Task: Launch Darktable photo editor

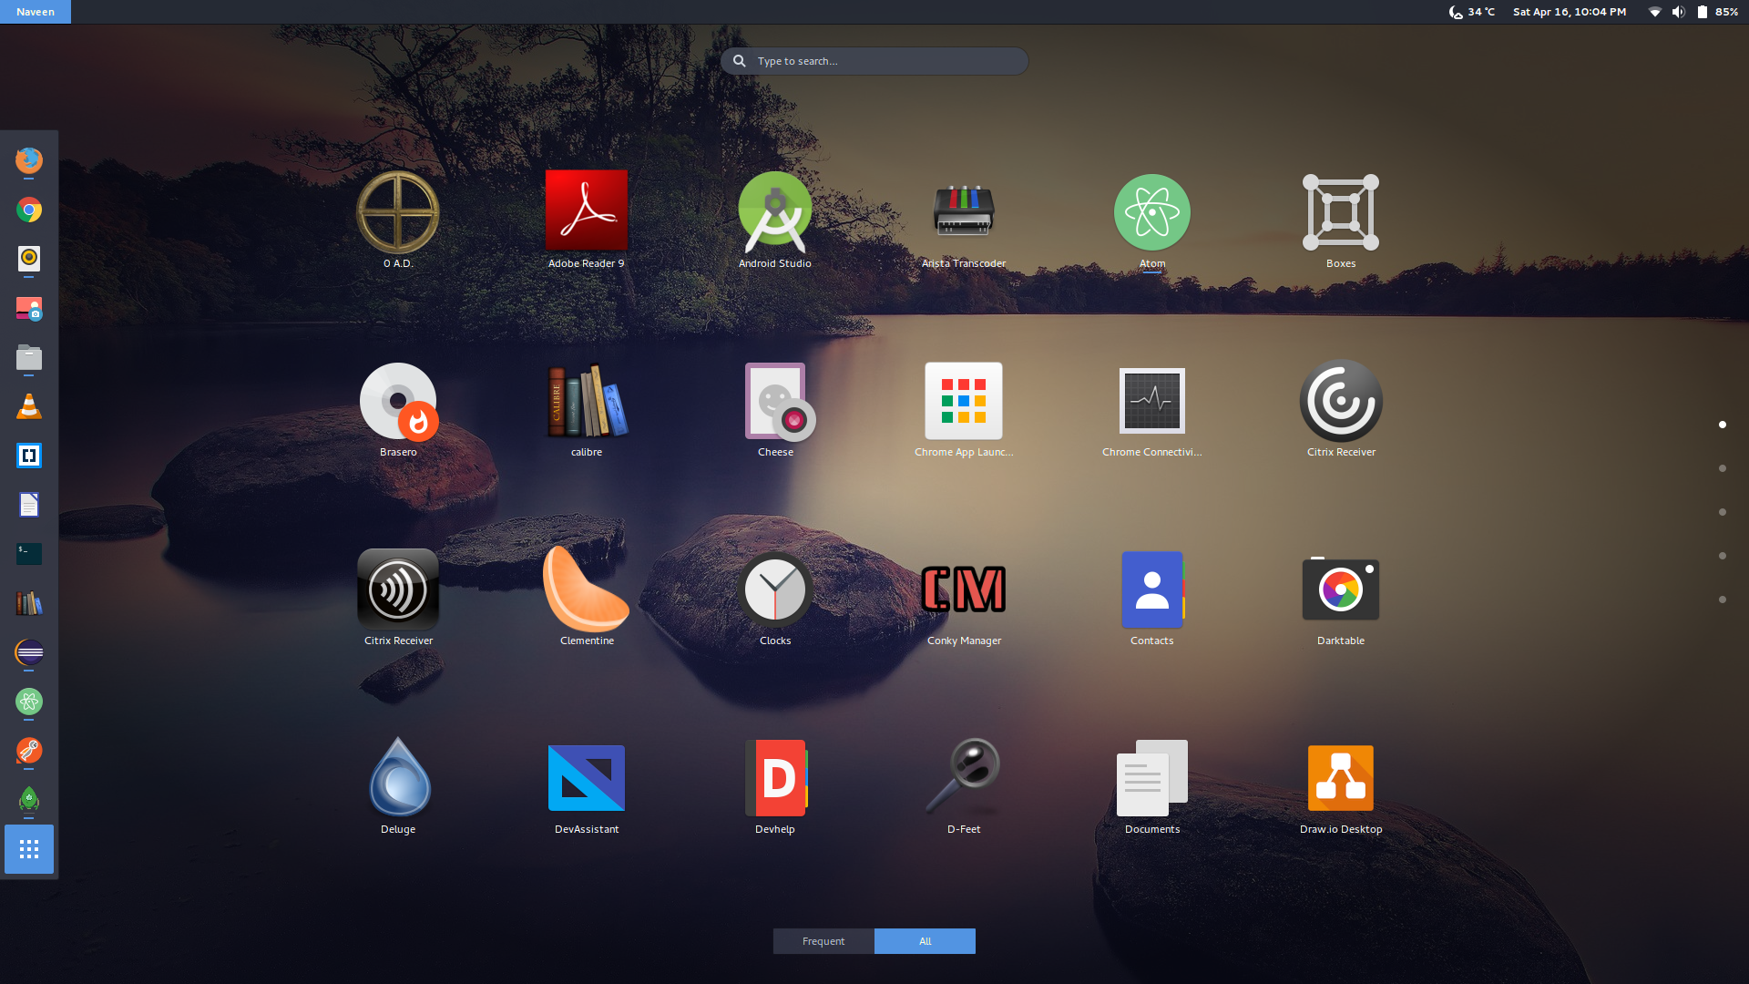Action: 1341,589
